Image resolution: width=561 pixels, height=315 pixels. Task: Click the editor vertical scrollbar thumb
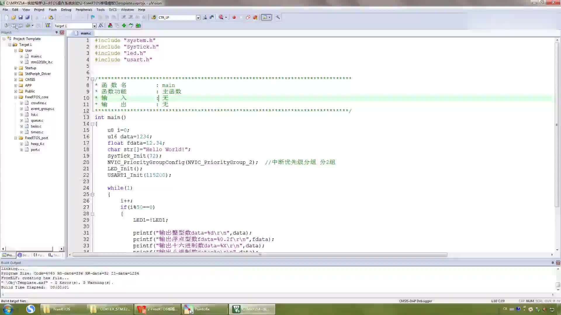point(557,125)
